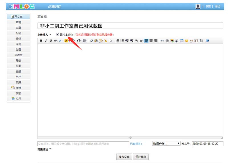Expand the 上传插入 dropdown

click(x=44, y=34)
